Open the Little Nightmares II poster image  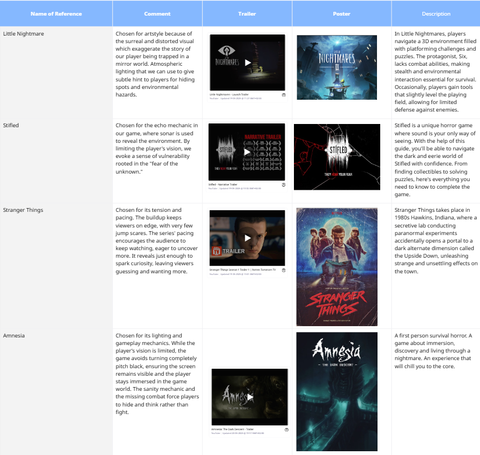coord(337,67)
